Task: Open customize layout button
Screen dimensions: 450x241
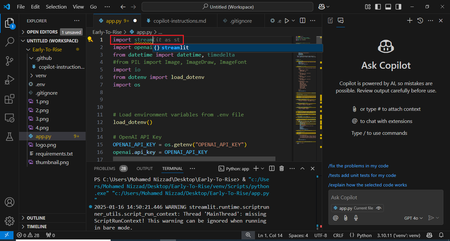Action: coord(368,7)
